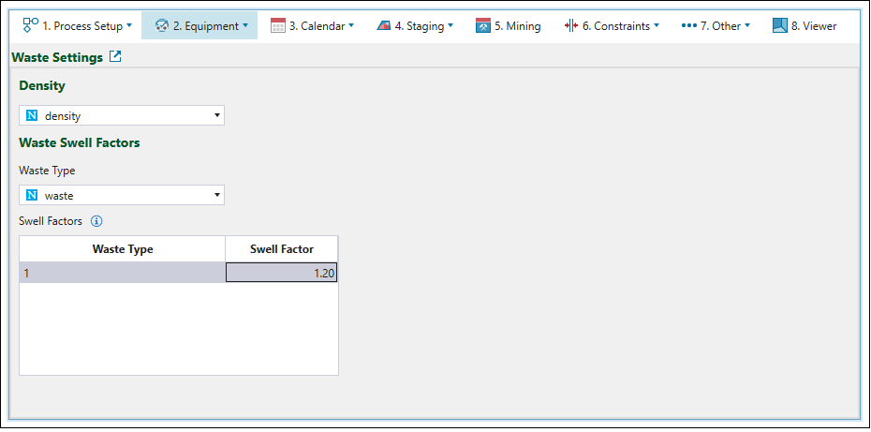Image resolution: width=871 pixels, height=432 pixels.
Task: Click the pop-out icon beside Waste Settings
Action: click(115, 57)
